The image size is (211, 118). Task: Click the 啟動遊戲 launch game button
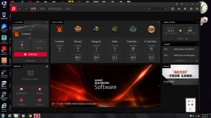[30, 54]
